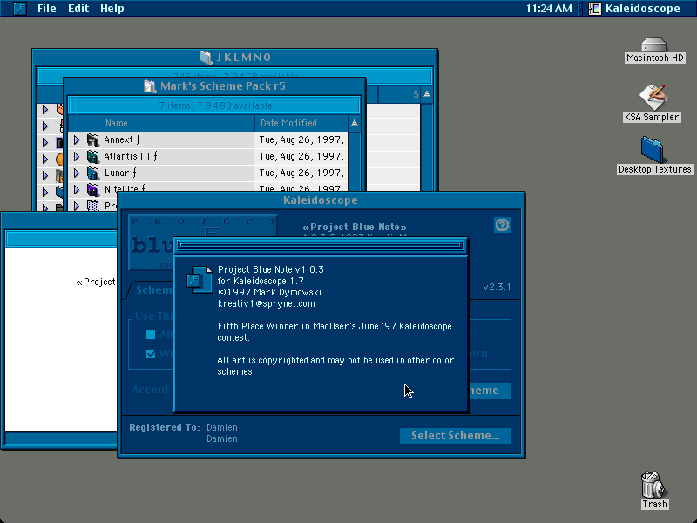The image size is (697, 523).
Task: Click sort order icon beside Date Modified
Action: pyautogui.click(x=355, y=123)
